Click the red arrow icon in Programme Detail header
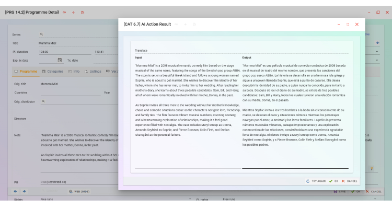 73,12
